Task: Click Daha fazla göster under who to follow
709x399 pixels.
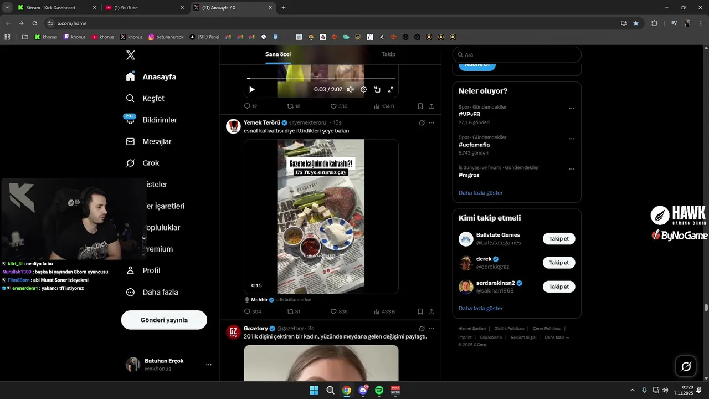Action: 481,308
